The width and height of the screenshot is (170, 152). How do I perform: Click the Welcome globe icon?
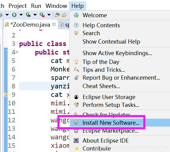point(76,15)
